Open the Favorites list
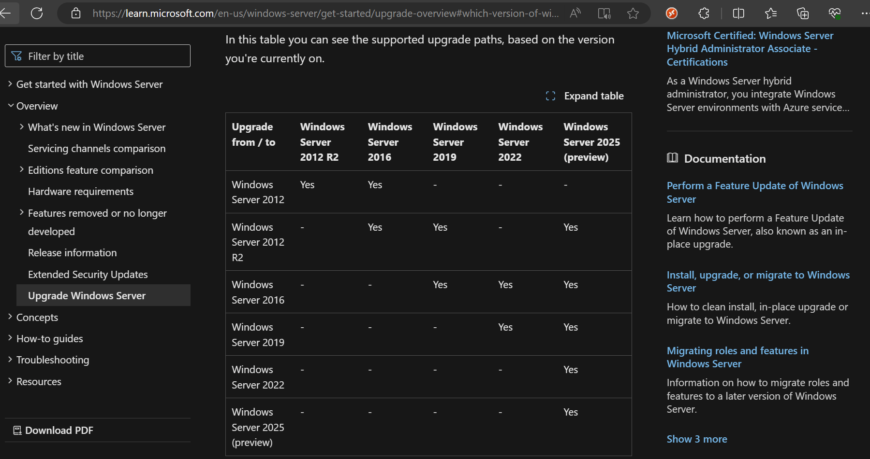 (771, 14)
